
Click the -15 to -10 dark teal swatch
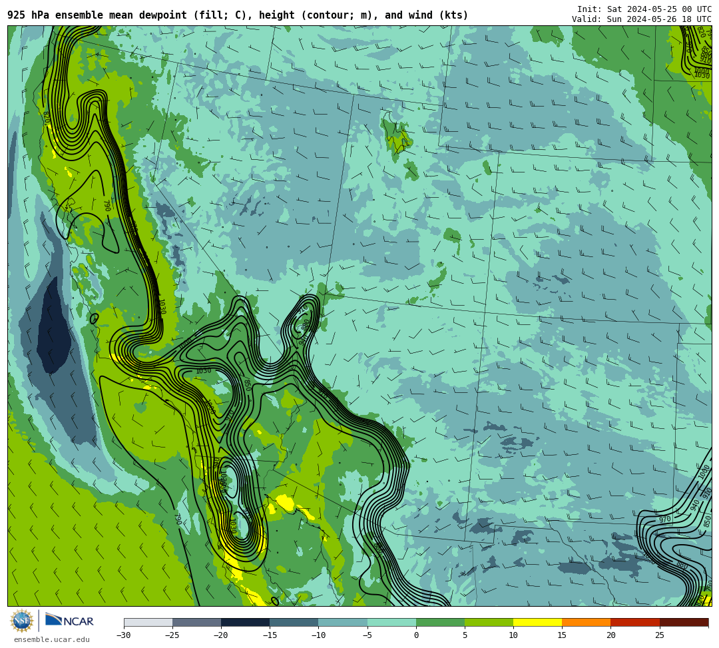(294, 622)
